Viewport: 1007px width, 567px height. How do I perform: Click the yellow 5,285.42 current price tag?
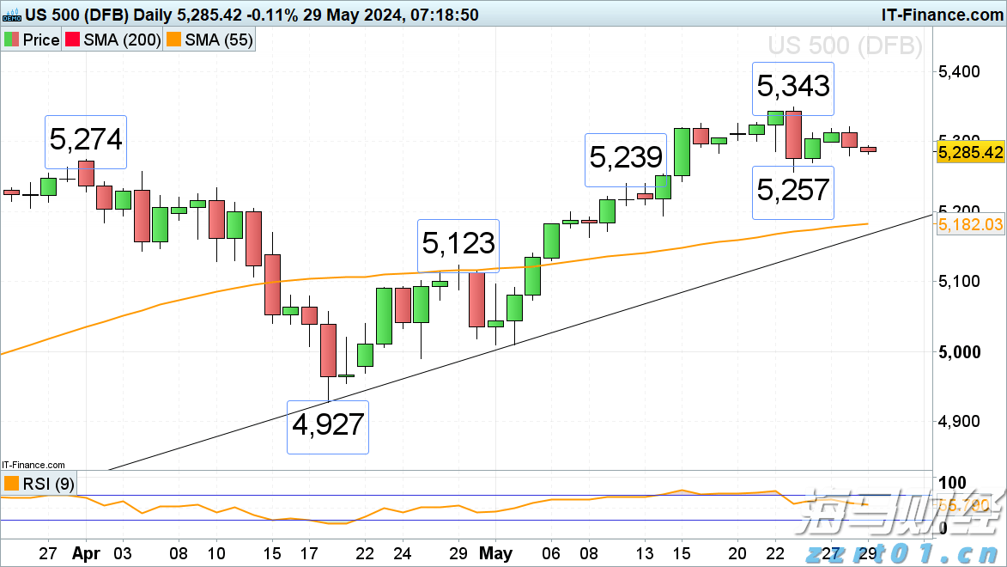[x=971, y=152]
